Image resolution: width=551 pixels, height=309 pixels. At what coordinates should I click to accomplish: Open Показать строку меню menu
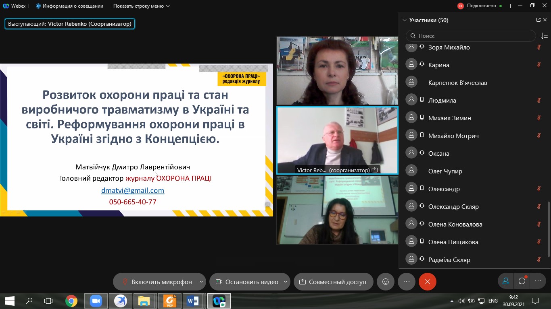pos(141,6)
